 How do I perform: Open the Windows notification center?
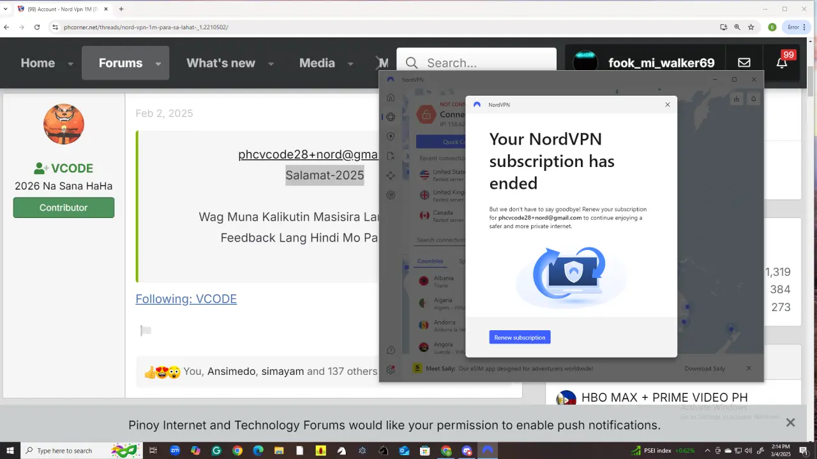(x=804, y=451)
